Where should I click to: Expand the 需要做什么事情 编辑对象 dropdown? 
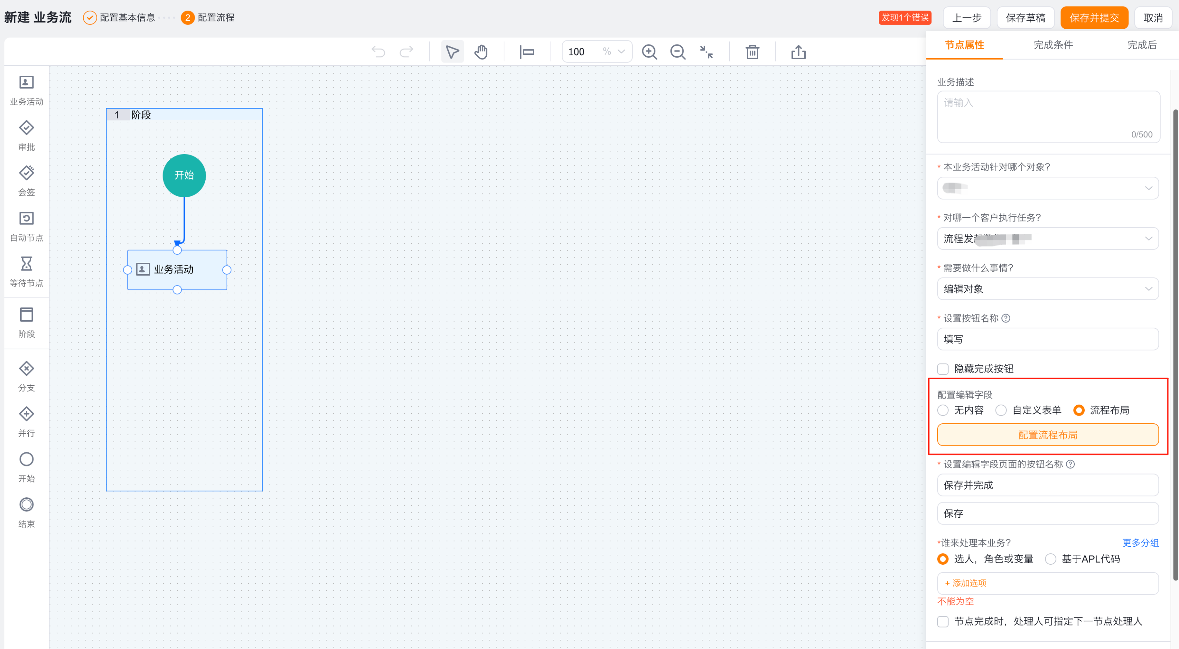tap(1047, 289)
